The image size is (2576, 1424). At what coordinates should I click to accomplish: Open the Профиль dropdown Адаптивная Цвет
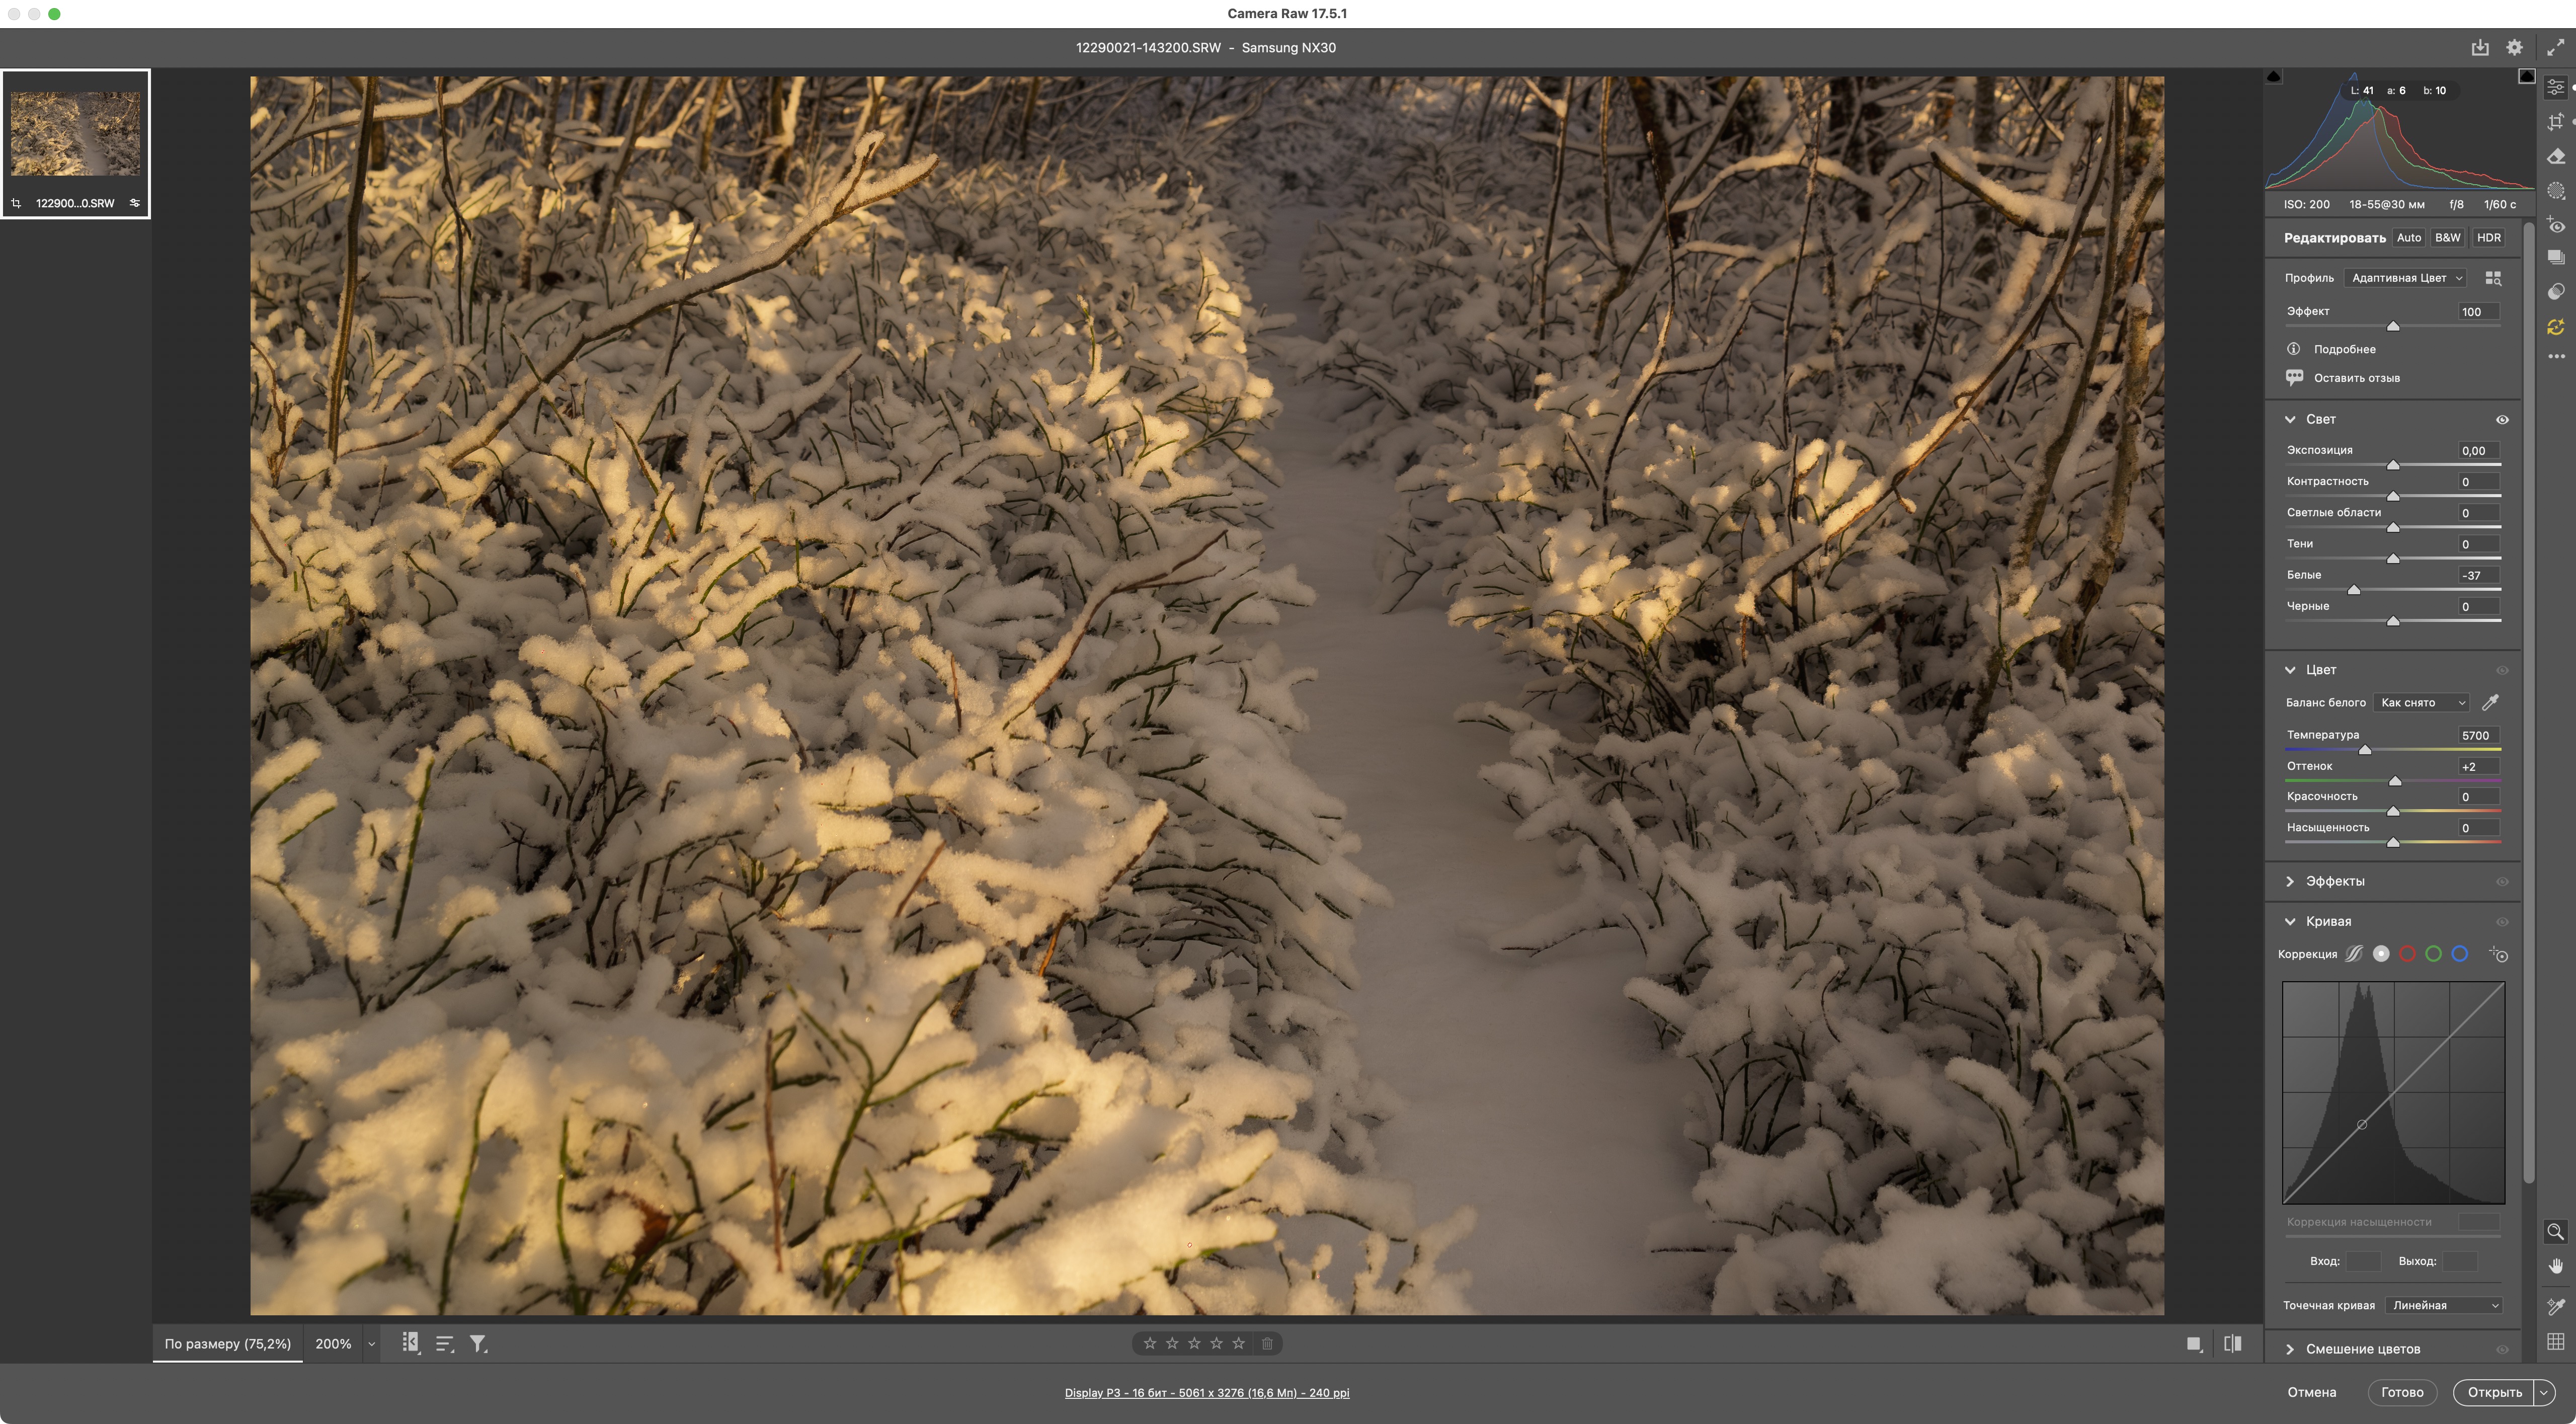(x=2407, y=278)
